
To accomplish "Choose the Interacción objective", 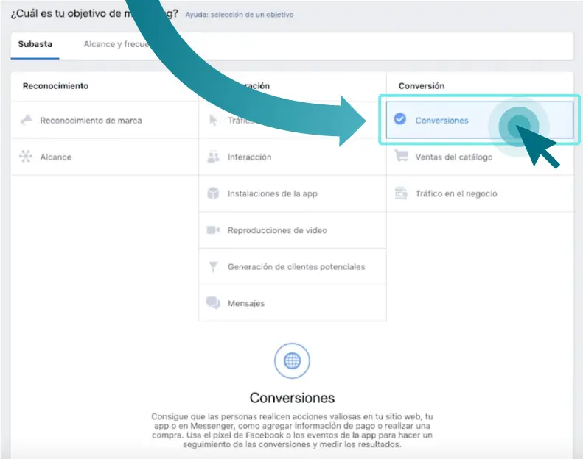I will tap(249, 157).
